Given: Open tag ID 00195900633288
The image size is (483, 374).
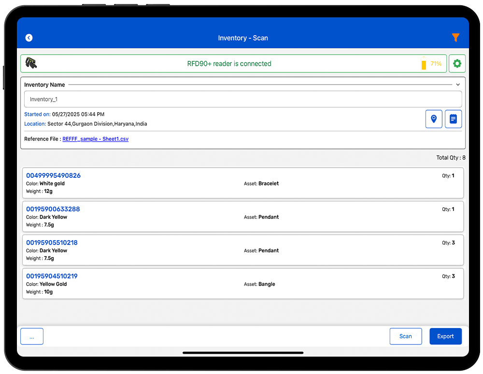Looking at the screenshot, I should tap(53, 209).
